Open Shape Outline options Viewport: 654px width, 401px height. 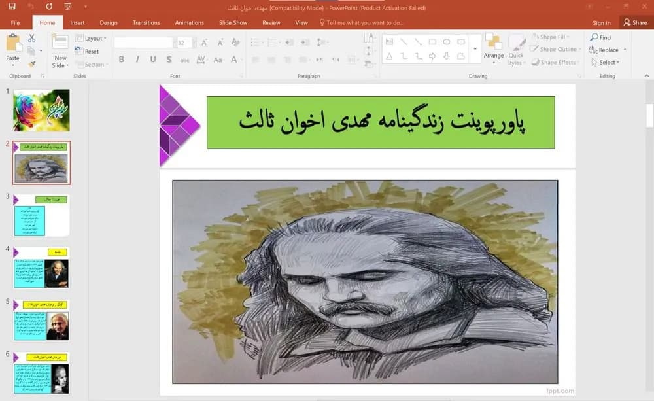(x=555, y=49)
